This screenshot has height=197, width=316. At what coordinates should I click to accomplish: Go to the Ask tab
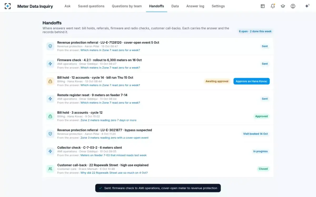[67, 6]
